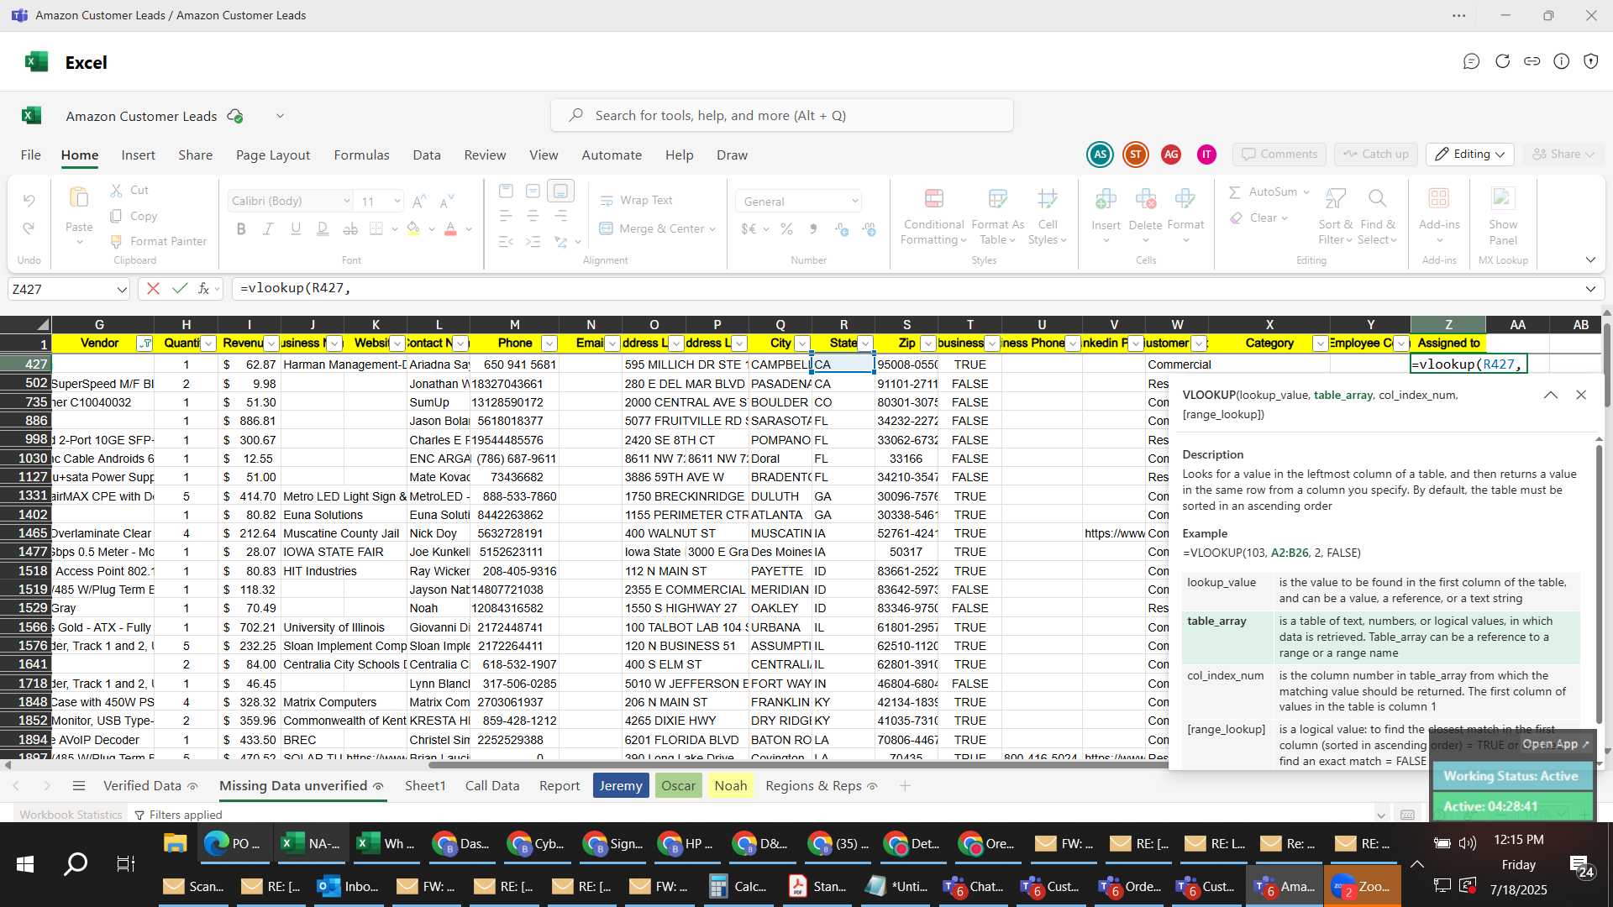
Task: Select the Verified Data sheet tab
Action: point(150,786)
